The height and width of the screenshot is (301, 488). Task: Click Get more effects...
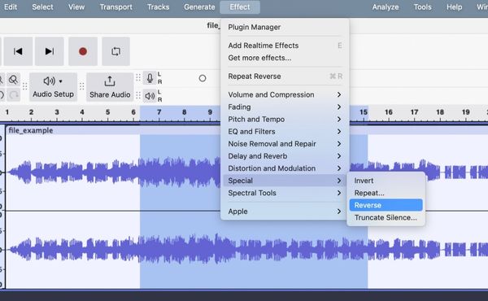coord(285,58)
